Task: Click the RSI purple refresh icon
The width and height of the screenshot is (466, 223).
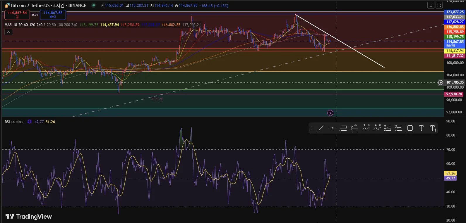Action: (30, 122)
